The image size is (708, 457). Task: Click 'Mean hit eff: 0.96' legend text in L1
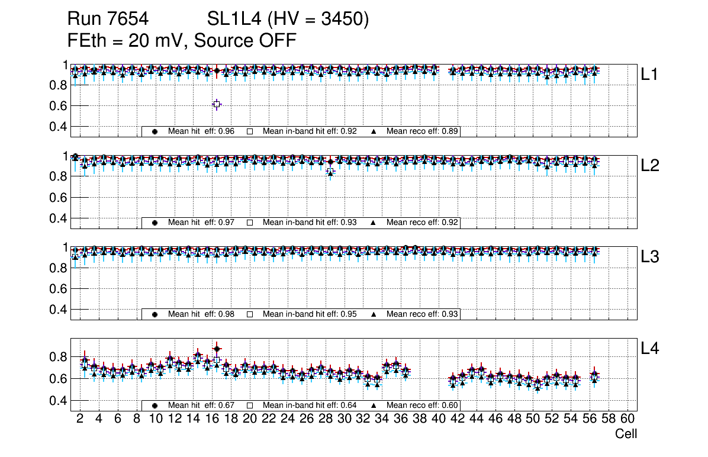point(201,131)
